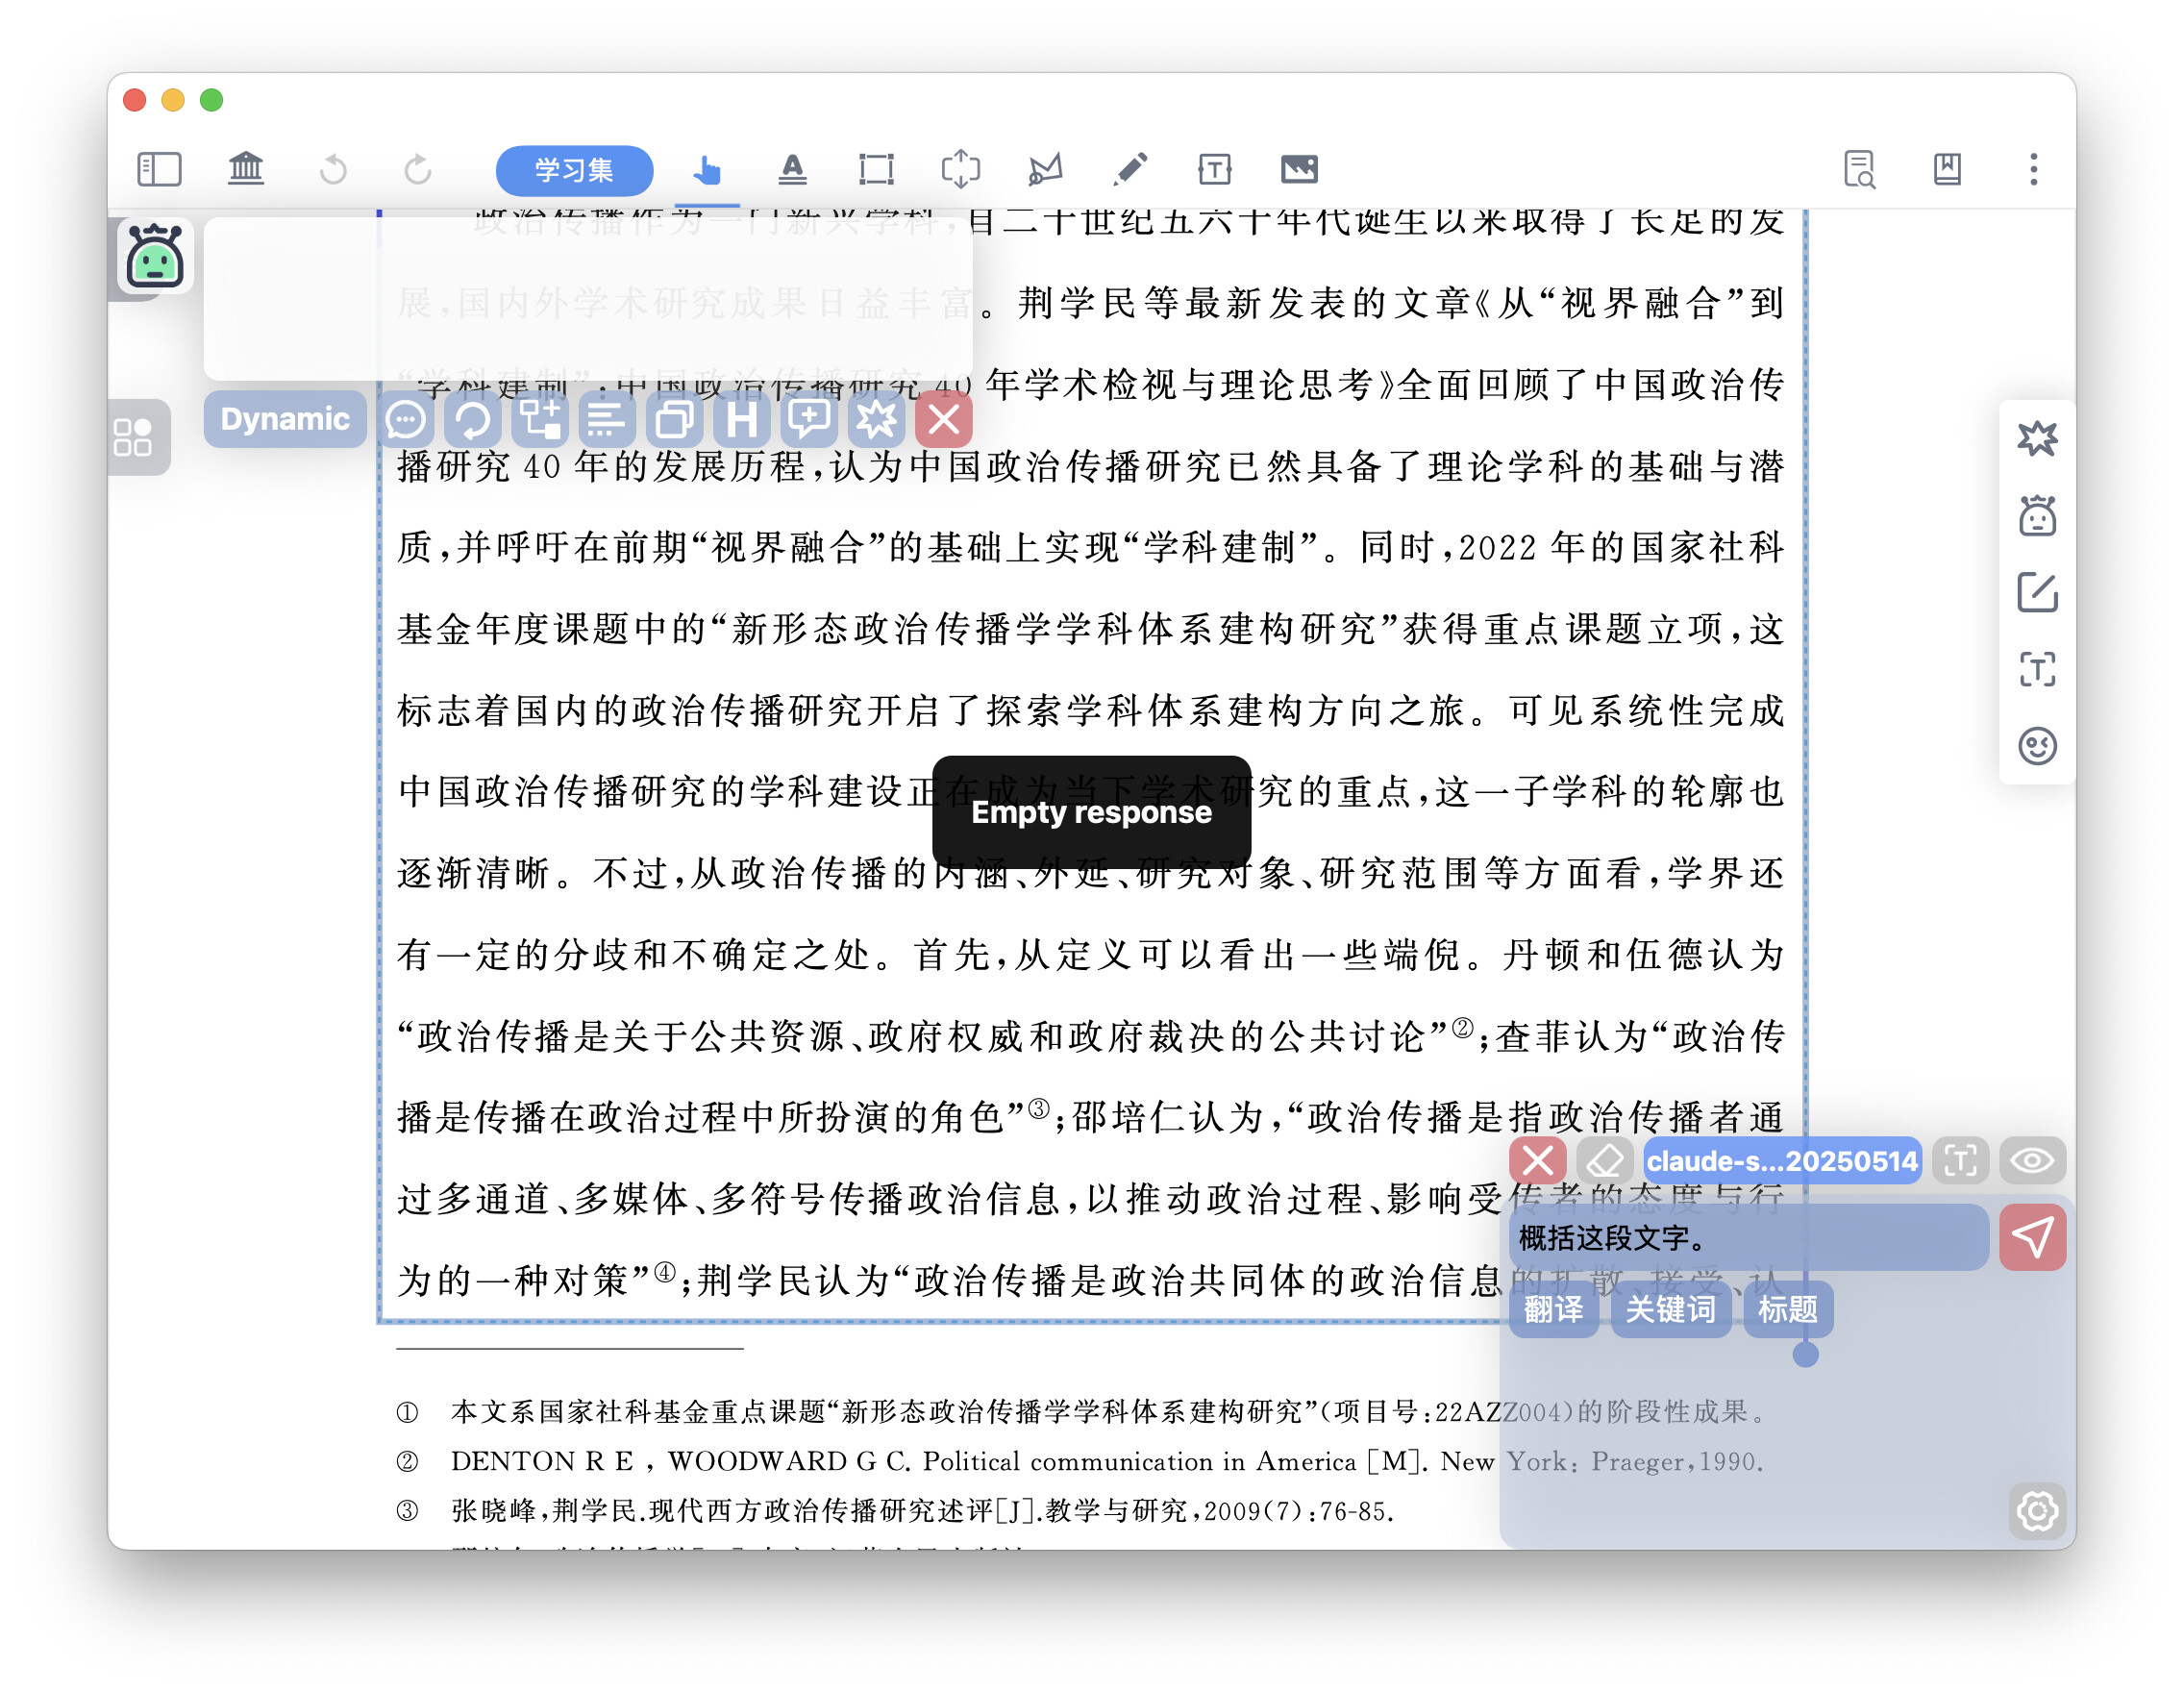Select the text highlight underline tool
The height and width of the screenshot is (1692, 2184).
click(792, 169)
